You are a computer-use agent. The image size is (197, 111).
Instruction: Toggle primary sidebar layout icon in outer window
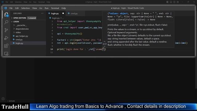tap(167, 2)
